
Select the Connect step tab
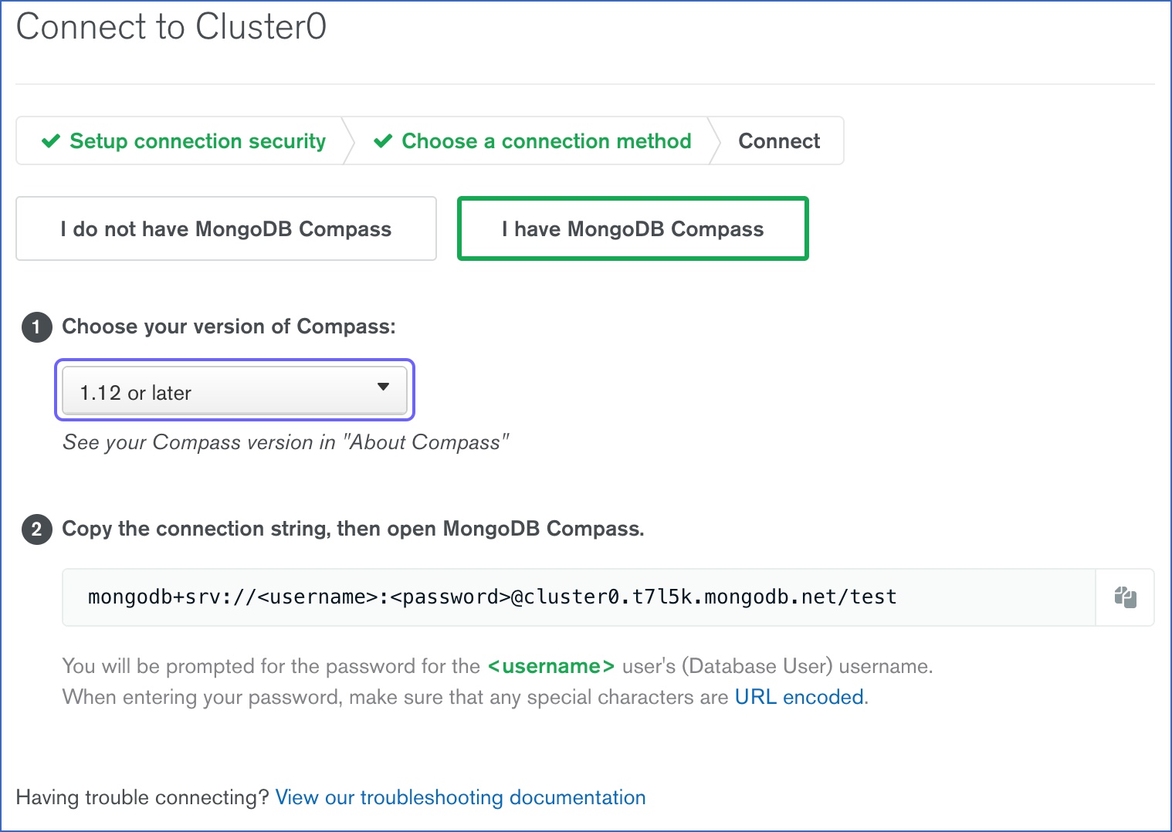[x=779, y=140]
